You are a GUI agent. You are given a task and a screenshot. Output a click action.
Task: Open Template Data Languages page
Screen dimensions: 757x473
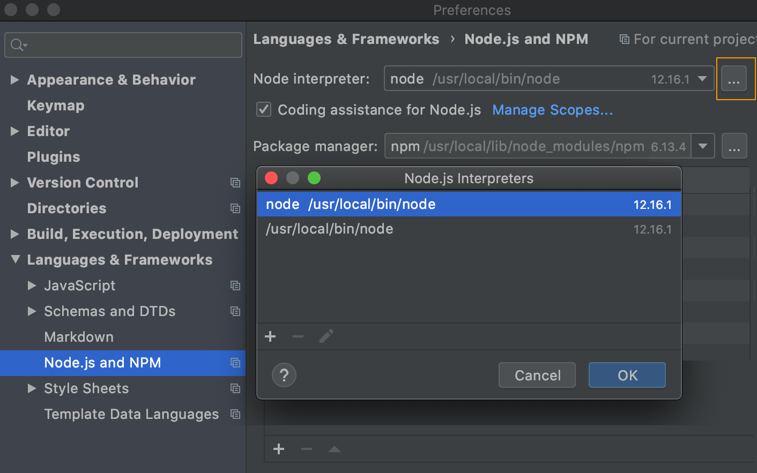(x=131, y=414)
